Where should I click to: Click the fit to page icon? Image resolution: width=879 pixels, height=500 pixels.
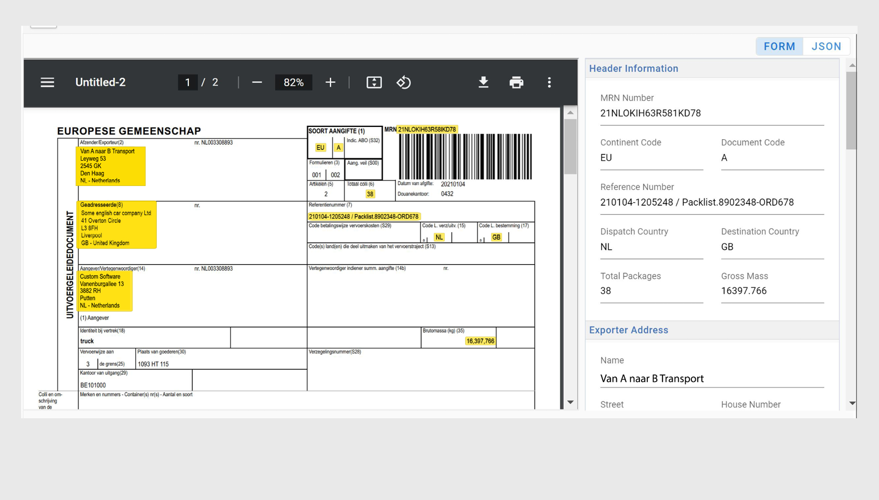coord(374,82)
